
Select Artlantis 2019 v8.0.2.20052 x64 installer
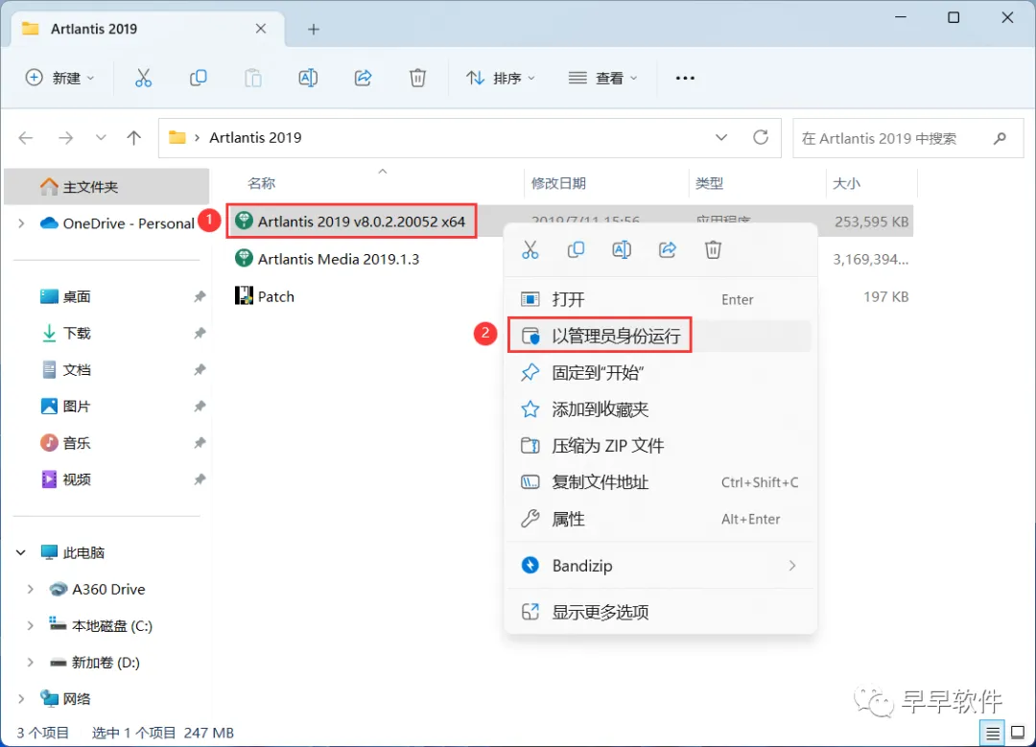(x=351, y=222)
